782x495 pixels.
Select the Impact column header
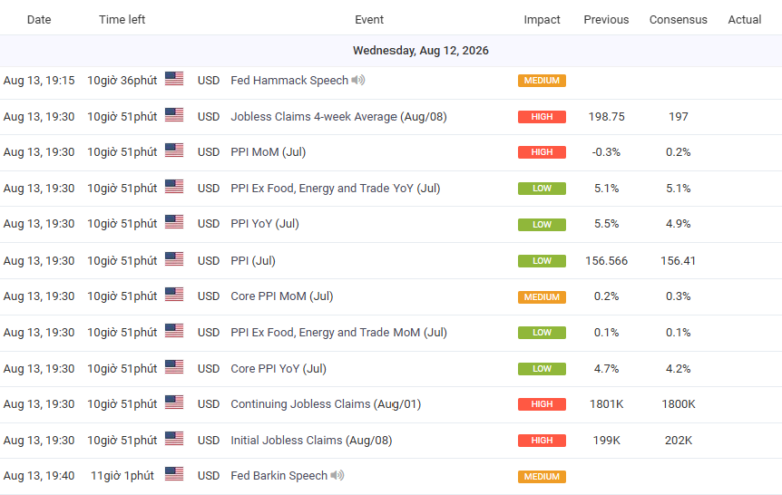click(542, 19)
